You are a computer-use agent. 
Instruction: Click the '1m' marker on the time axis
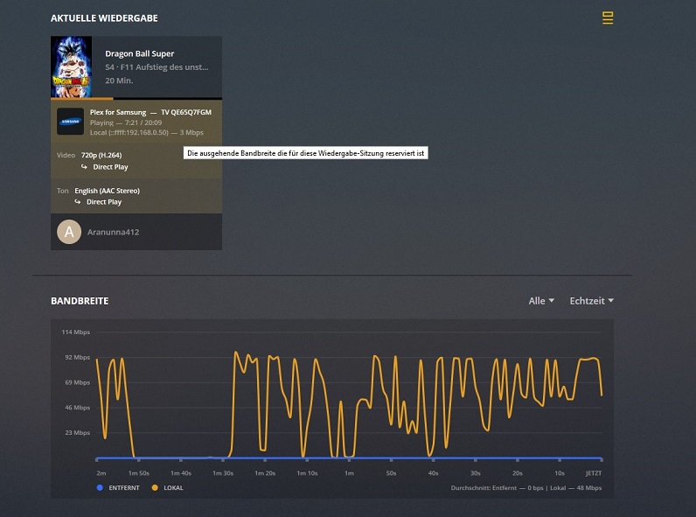pyautogui.click(x=350, y=473)
